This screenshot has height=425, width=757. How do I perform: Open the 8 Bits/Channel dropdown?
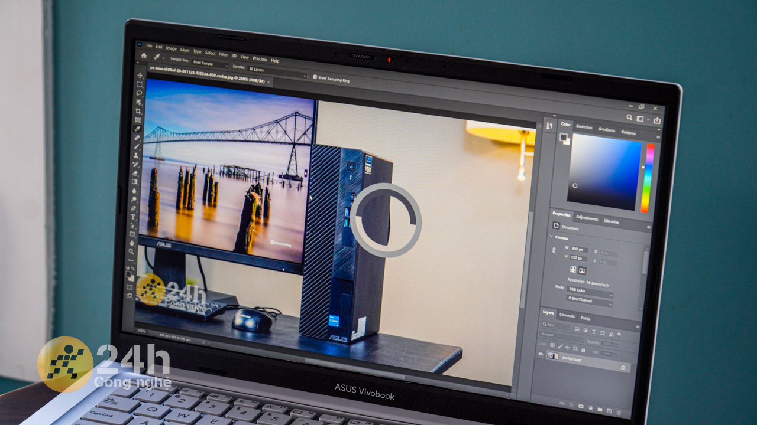[589, 300]
